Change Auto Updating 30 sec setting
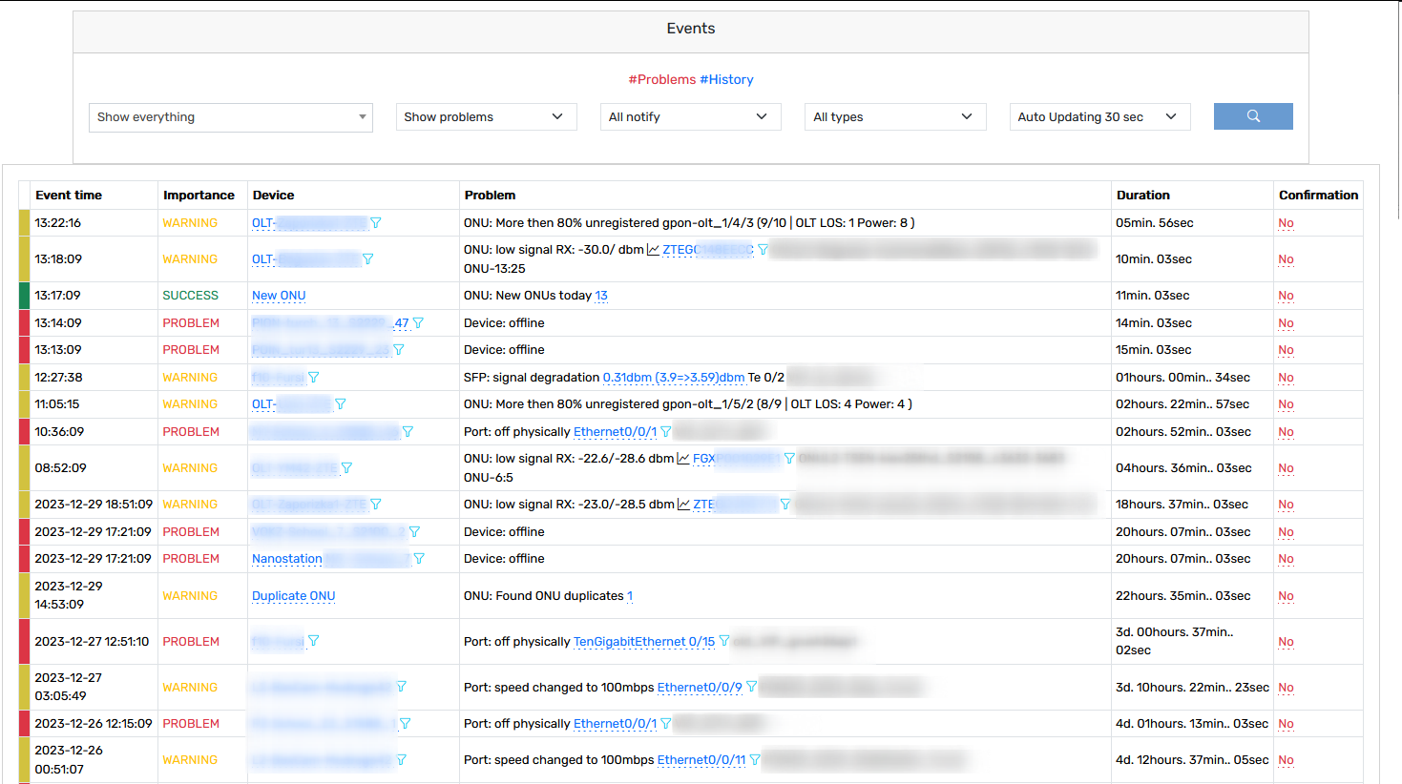This screenshot has width=1402, height=784. point(1099,116)
